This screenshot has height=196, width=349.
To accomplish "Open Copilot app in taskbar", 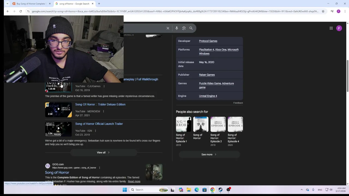I will (181, 190).
